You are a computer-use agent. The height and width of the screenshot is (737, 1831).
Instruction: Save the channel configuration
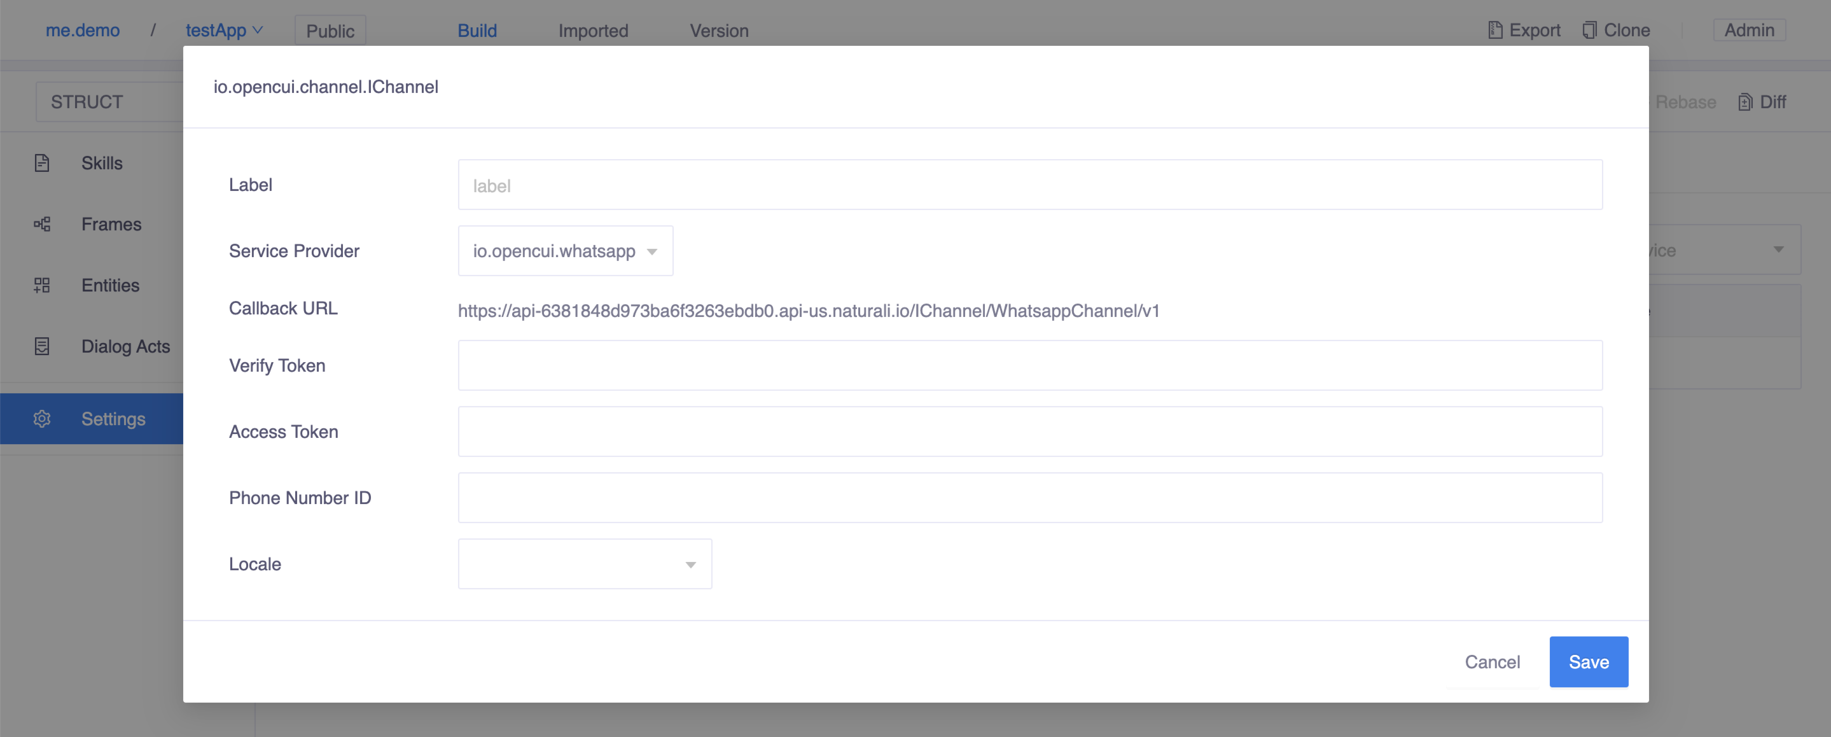(x=1588, y=662)
